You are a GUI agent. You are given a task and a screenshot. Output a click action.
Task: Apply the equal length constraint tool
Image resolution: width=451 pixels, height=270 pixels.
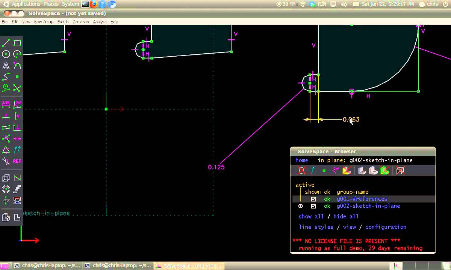[x=6, y=150]
